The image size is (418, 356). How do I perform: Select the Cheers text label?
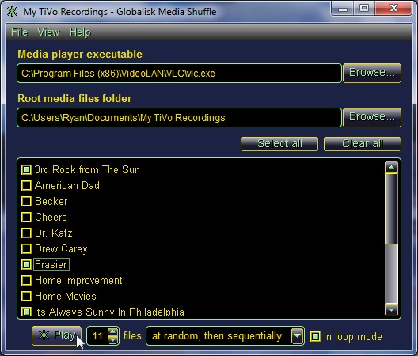point(51,218)
